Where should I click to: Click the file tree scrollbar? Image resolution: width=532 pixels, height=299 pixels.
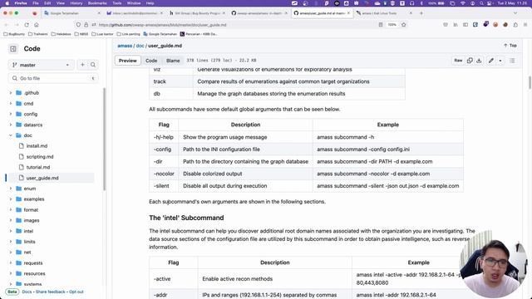105,139
